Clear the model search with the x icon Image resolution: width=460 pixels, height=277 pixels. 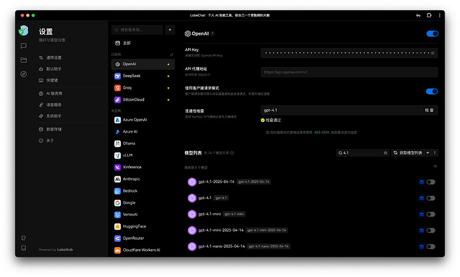tap(385, 152)
